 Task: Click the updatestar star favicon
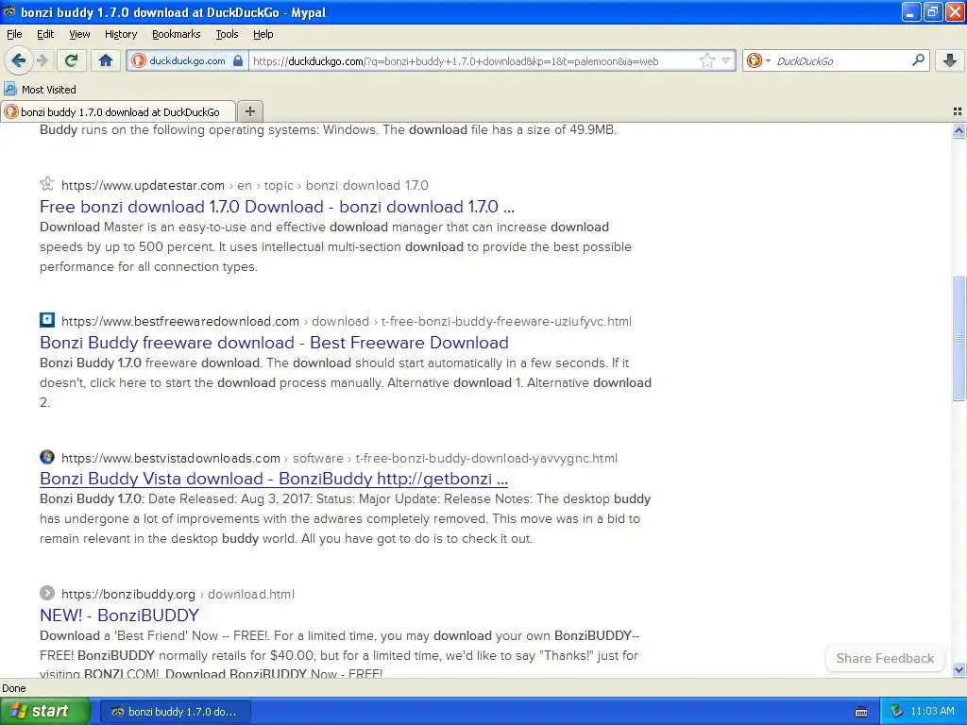pyautogui.click(x=47, y=184)
